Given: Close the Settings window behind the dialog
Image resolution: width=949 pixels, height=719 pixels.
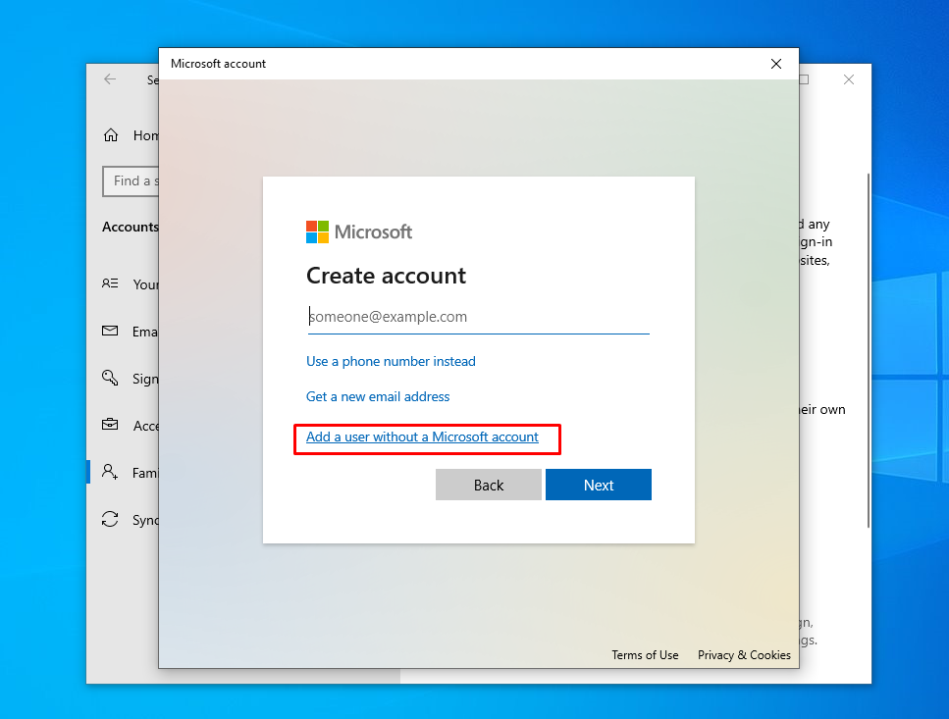Looking at the screenshot, I should click(x=849, y=79).
